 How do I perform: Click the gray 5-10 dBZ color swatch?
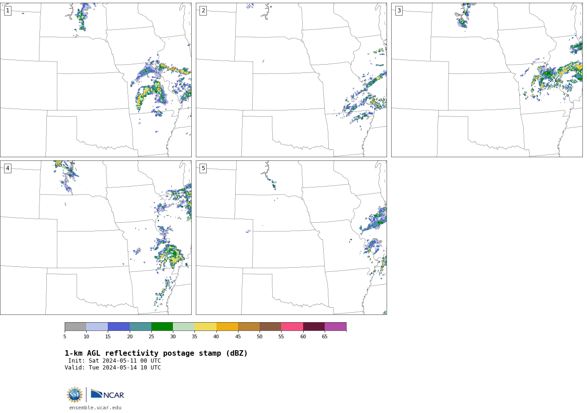pos(75,327)
